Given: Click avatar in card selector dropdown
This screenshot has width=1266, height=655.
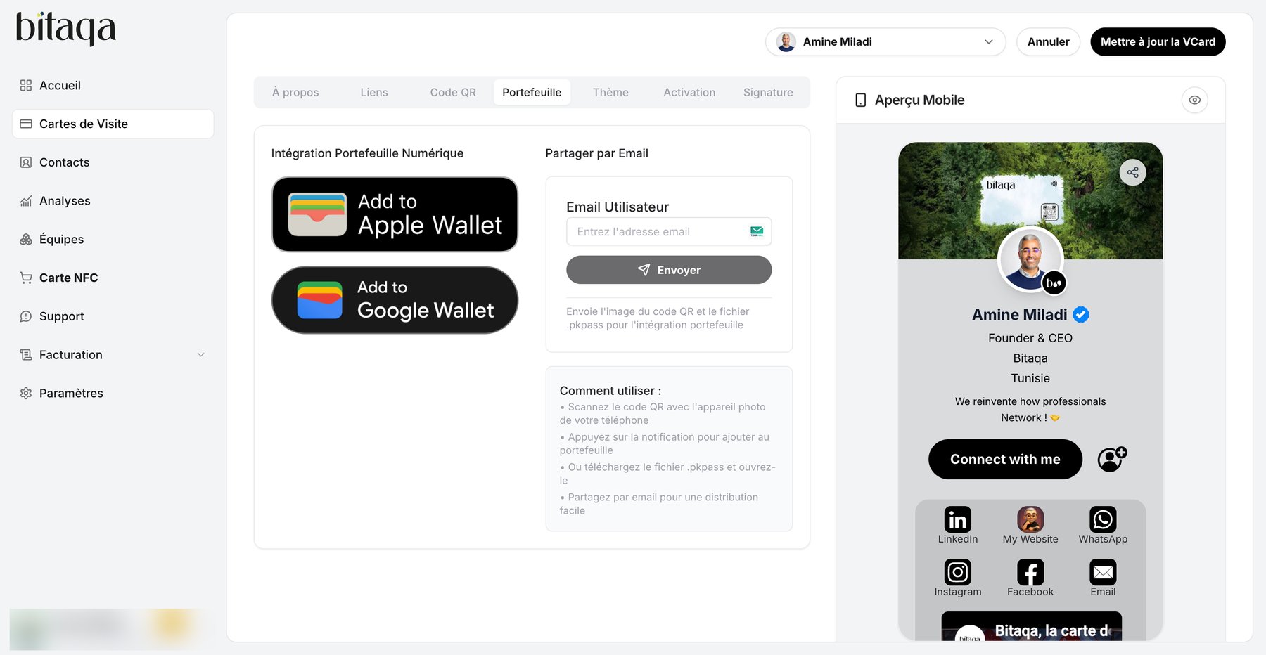Looking at the screenshot, I should tap(786, 41).
